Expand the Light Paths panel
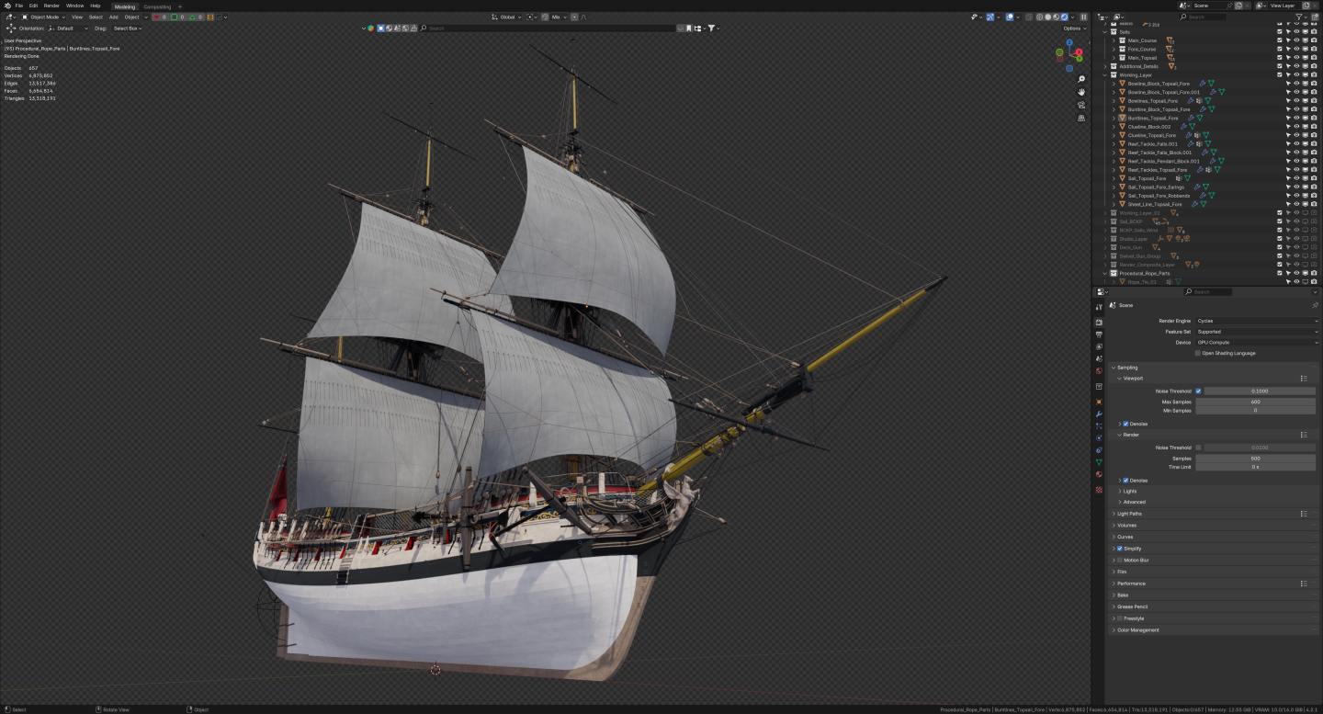 [1129, 514]
